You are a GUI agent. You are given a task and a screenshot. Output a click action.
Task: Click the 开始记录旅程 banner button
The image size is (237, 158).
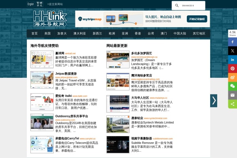(197, 19)
